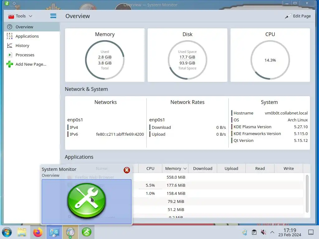The height and width of the screenshot is (239, 319).
Task: Select the Overview page in sidebar
Action: [31, 27]
